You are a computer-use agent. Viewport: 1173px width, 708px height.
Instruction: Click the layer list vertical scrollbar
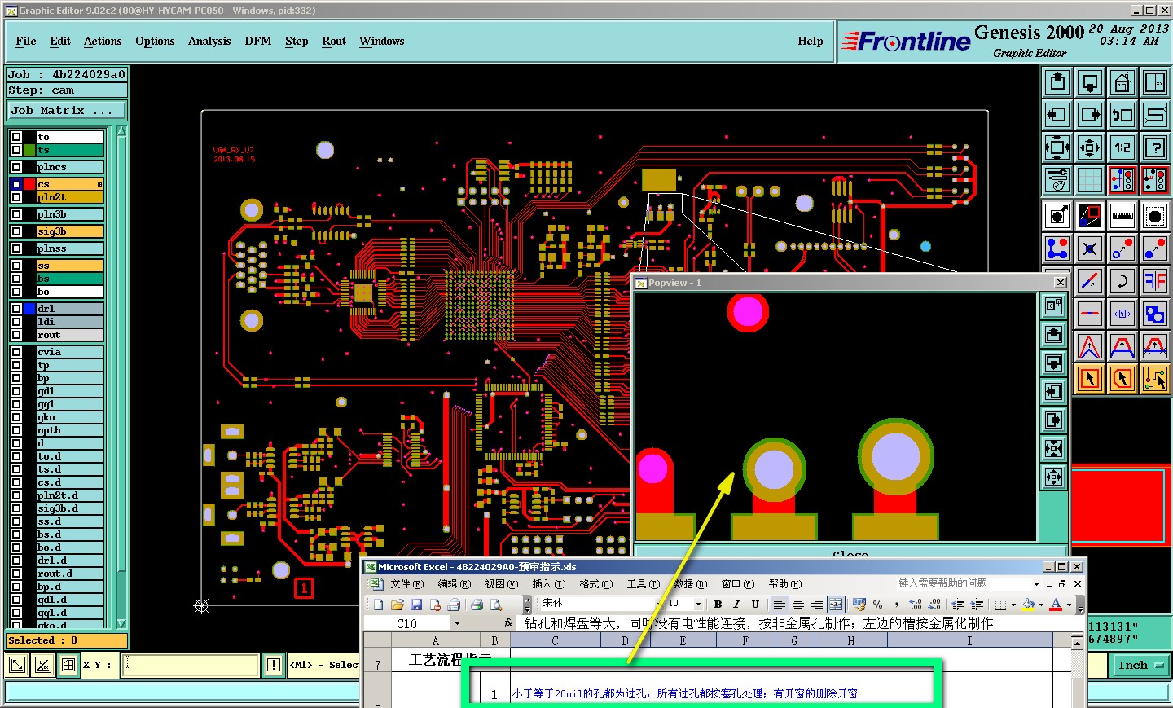[x=122, y=376]
